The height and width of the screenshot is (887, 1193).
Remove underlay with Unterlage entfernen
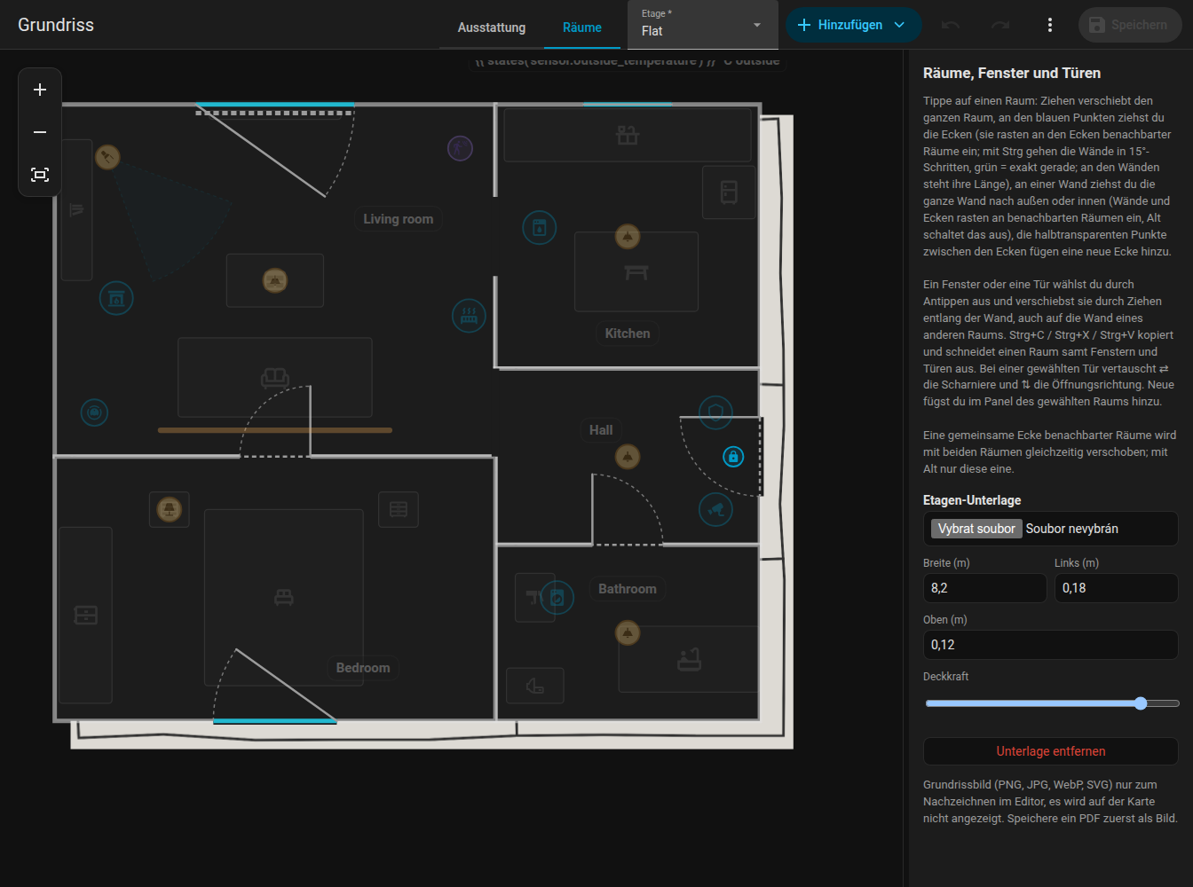click(x=1051, y=751)
